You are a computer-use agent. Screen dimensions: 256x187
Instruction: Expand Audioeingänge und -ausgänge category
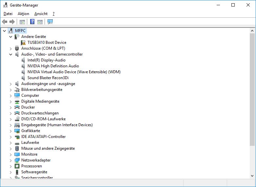click(x=10, y=84)
